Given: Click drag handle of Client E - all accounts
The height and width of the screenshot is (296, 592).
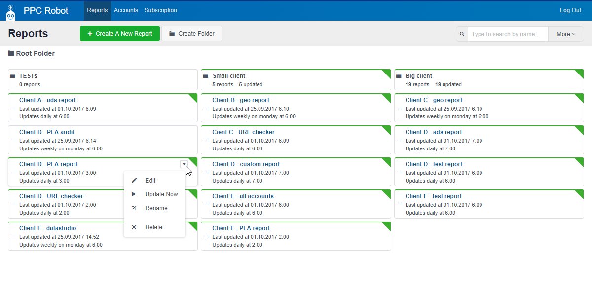Looking at the screenshot, I should [206, 204].
